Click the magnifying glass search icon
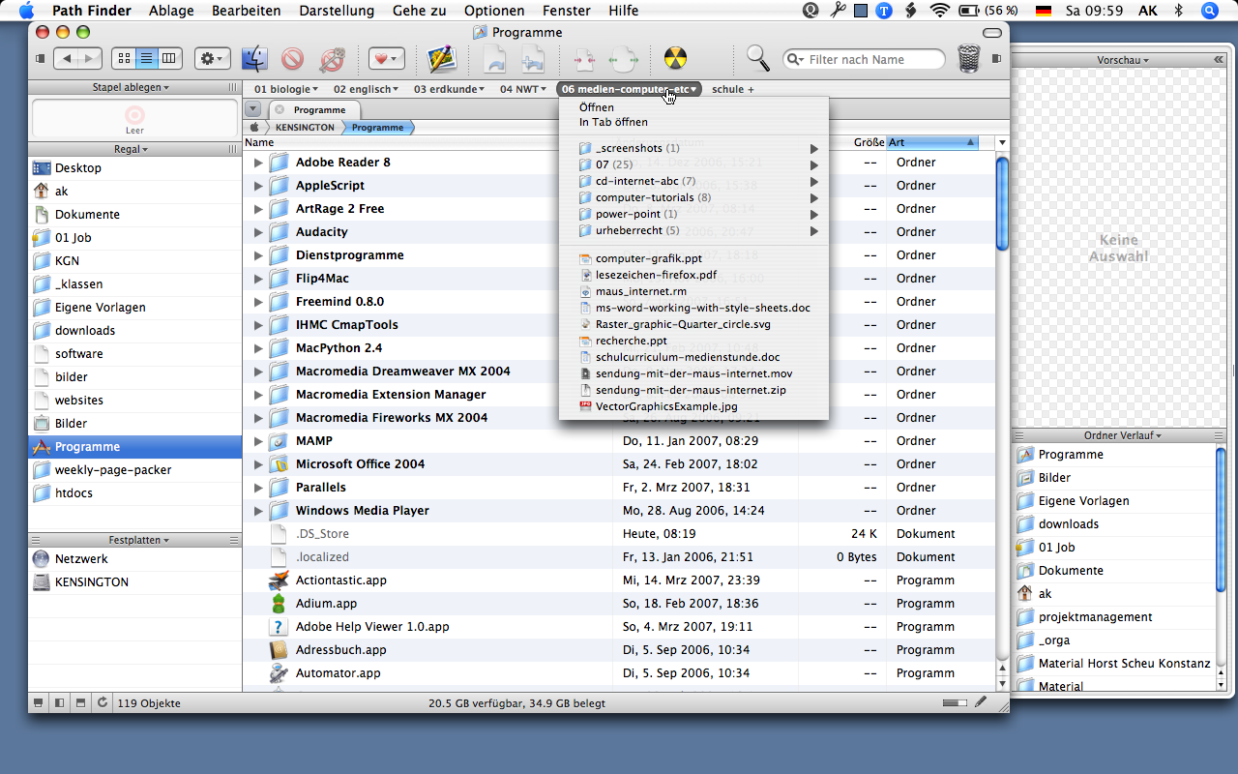1238x774 pixels. (x=758, y=59)
